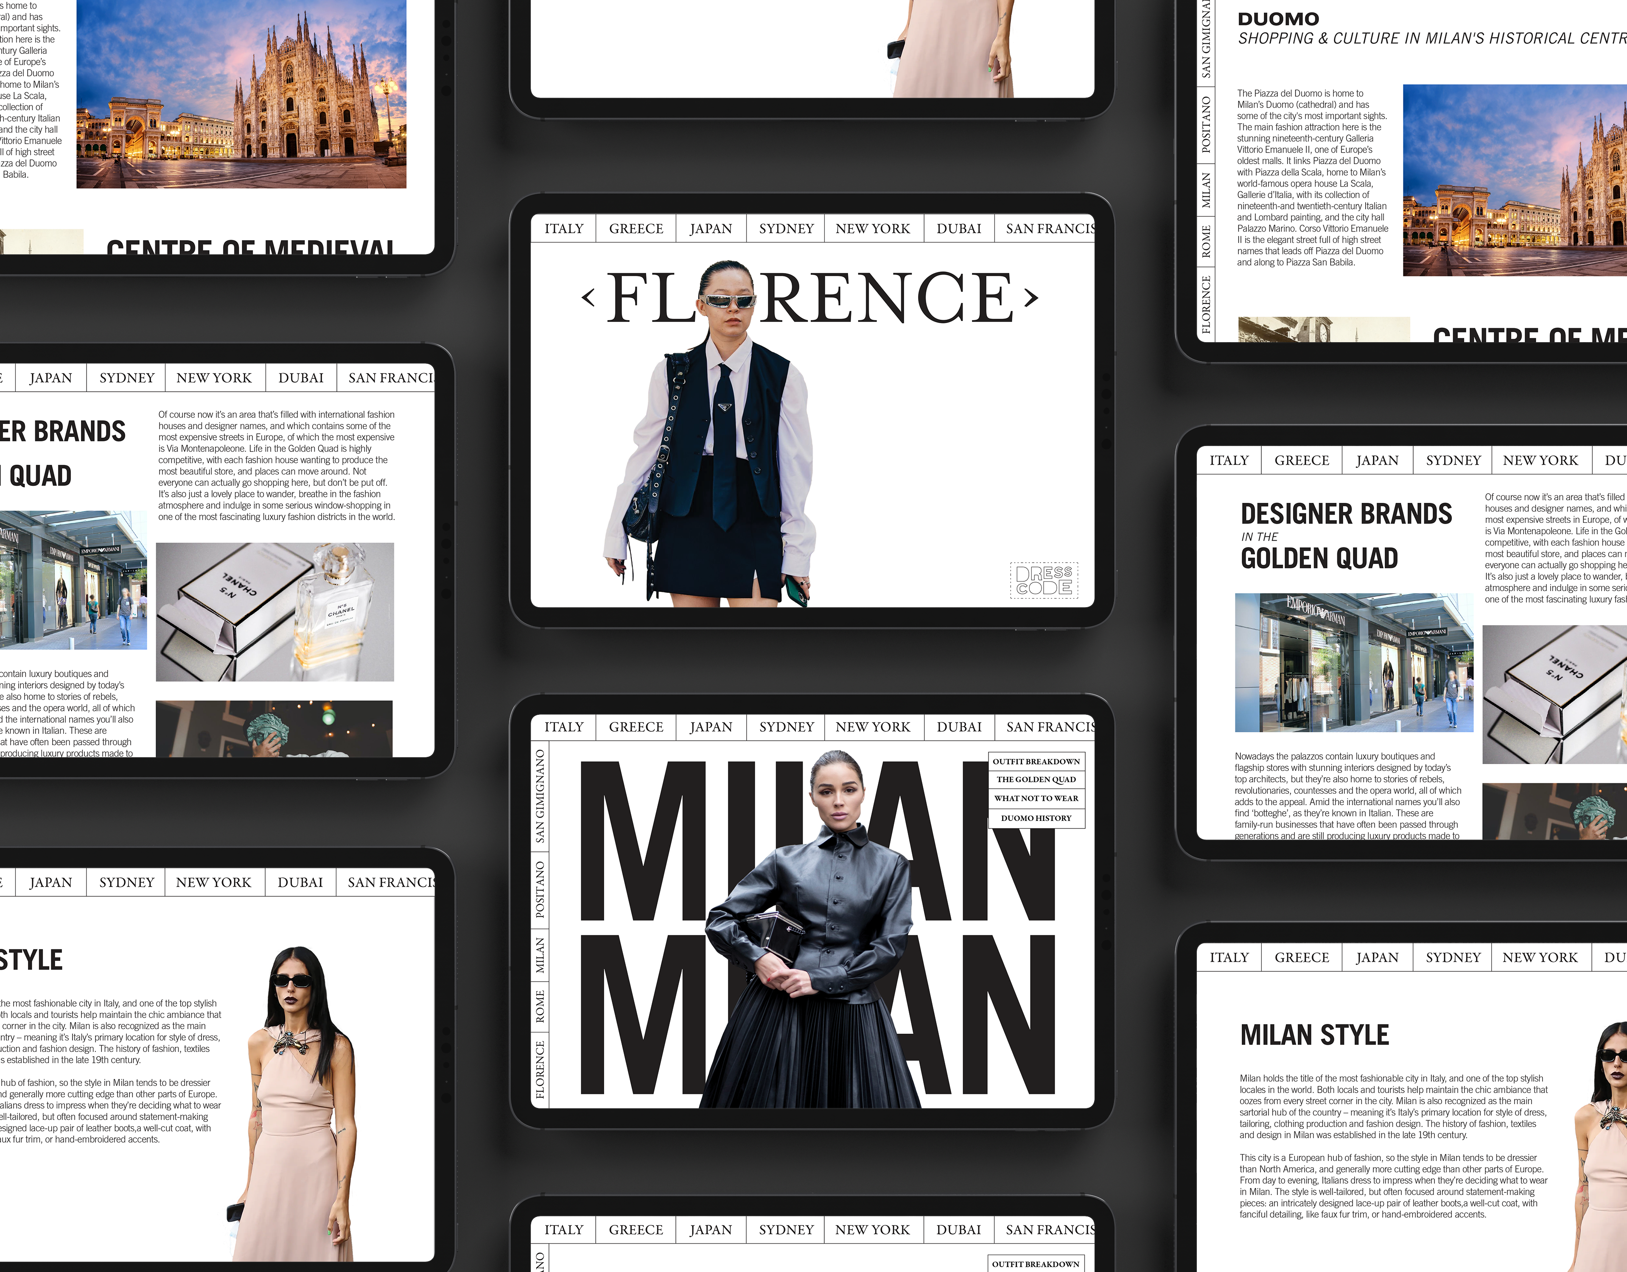Choose NEW YORK tab on the Florence screen
The image size is (1627, 1272).
coord(873,229)
